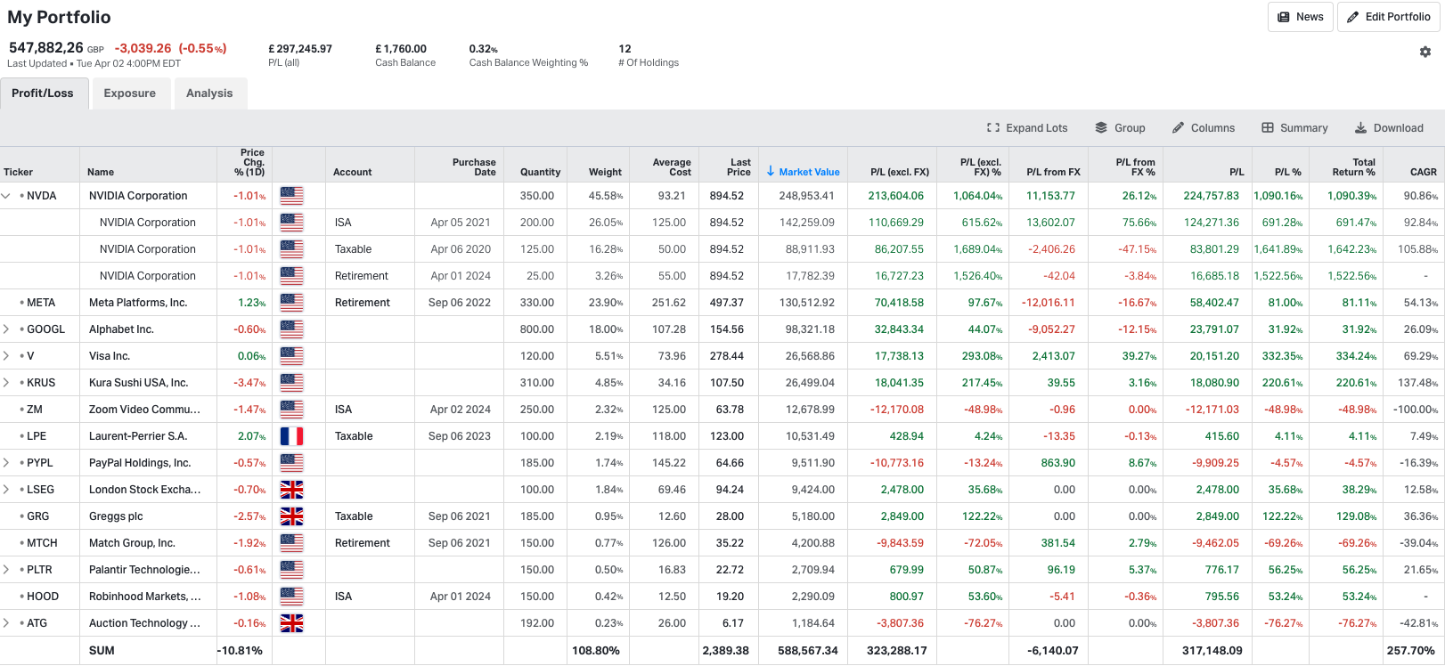
Task: Click the P/L (all) £297,245.97 value
Action: pyautogui.click(x=300, y=49)
